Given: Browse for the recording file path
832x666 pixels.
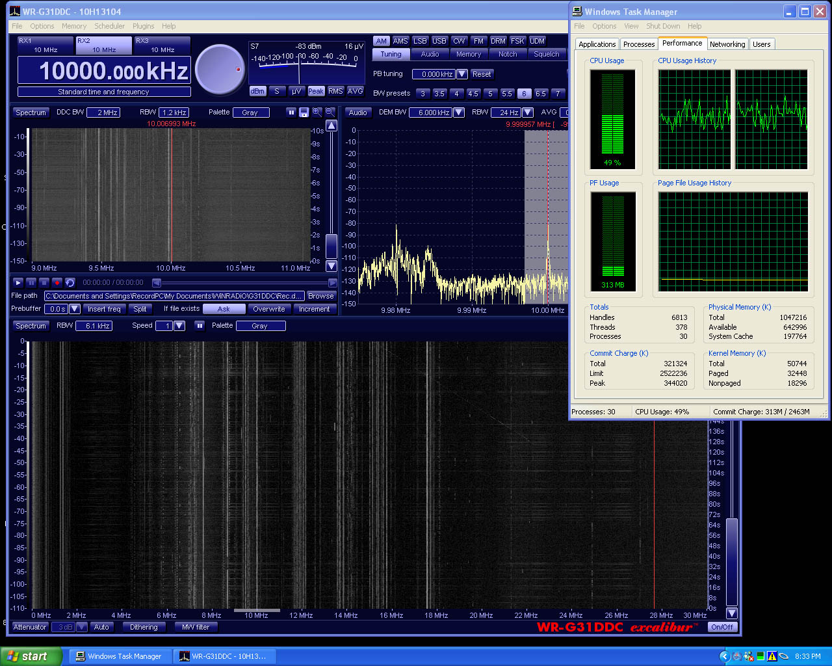Looking at the screenshot, I should 321,296.
